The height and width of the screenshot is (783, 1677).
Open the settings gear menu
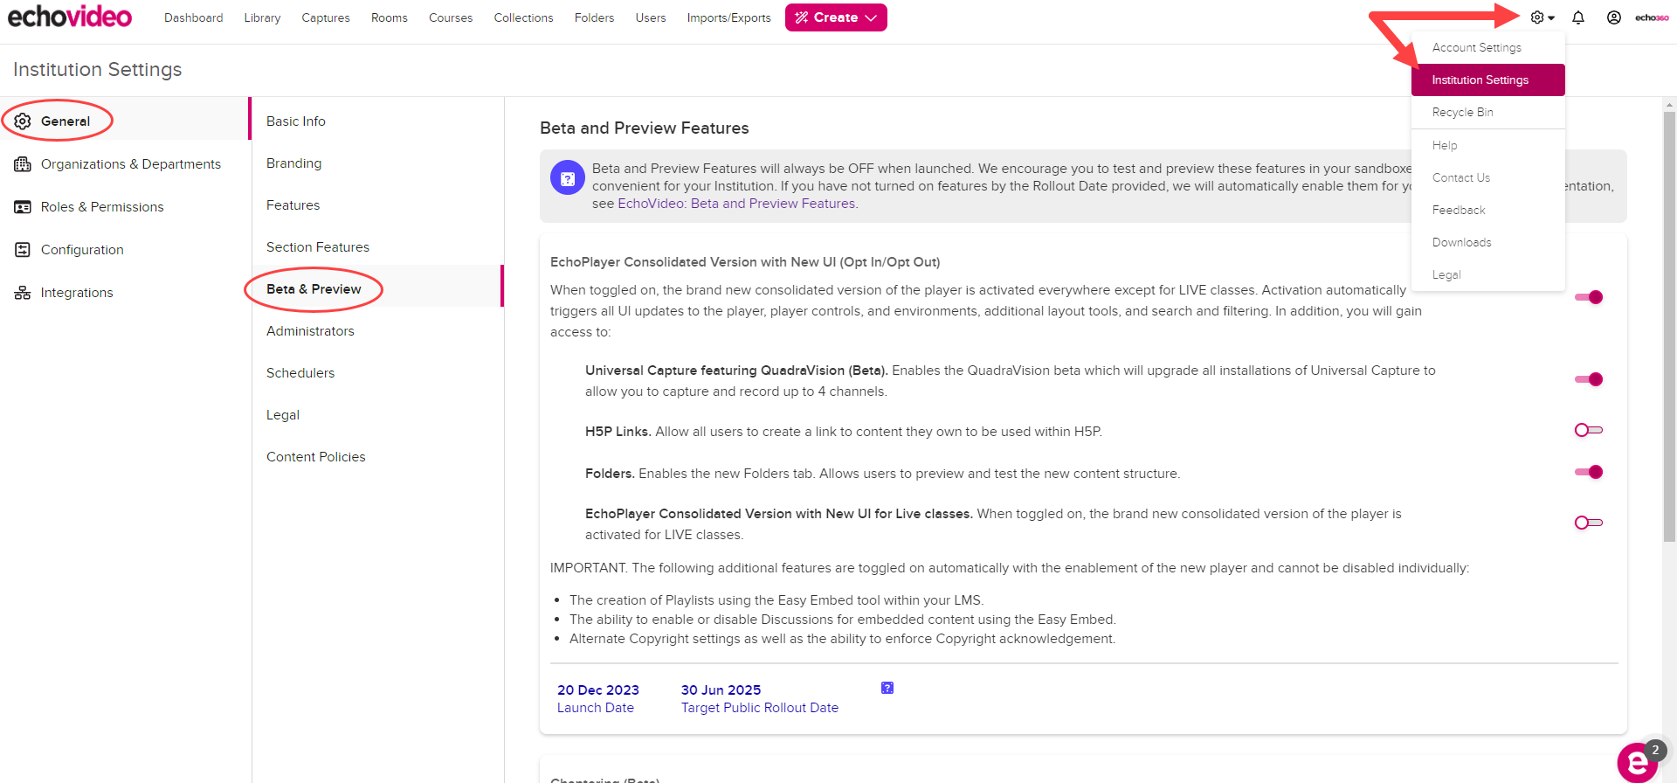(1542, 17)
